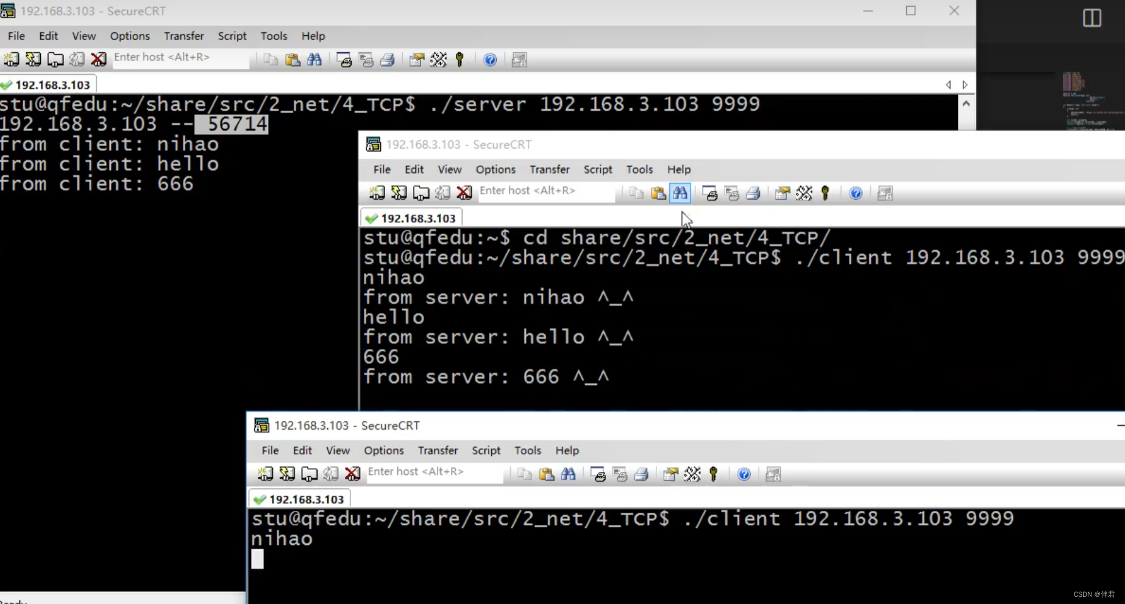Open Script menu in middle window
The image size is (1125, 604).
pyautogui.click(x=598, y=169)
